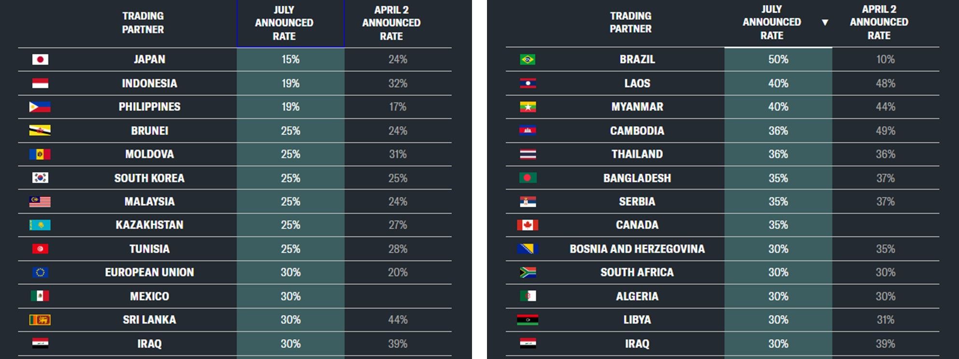Toggle sort arrow beside July Announced Rate
This screenshot has width=959, height=359.
pos(825,22)
